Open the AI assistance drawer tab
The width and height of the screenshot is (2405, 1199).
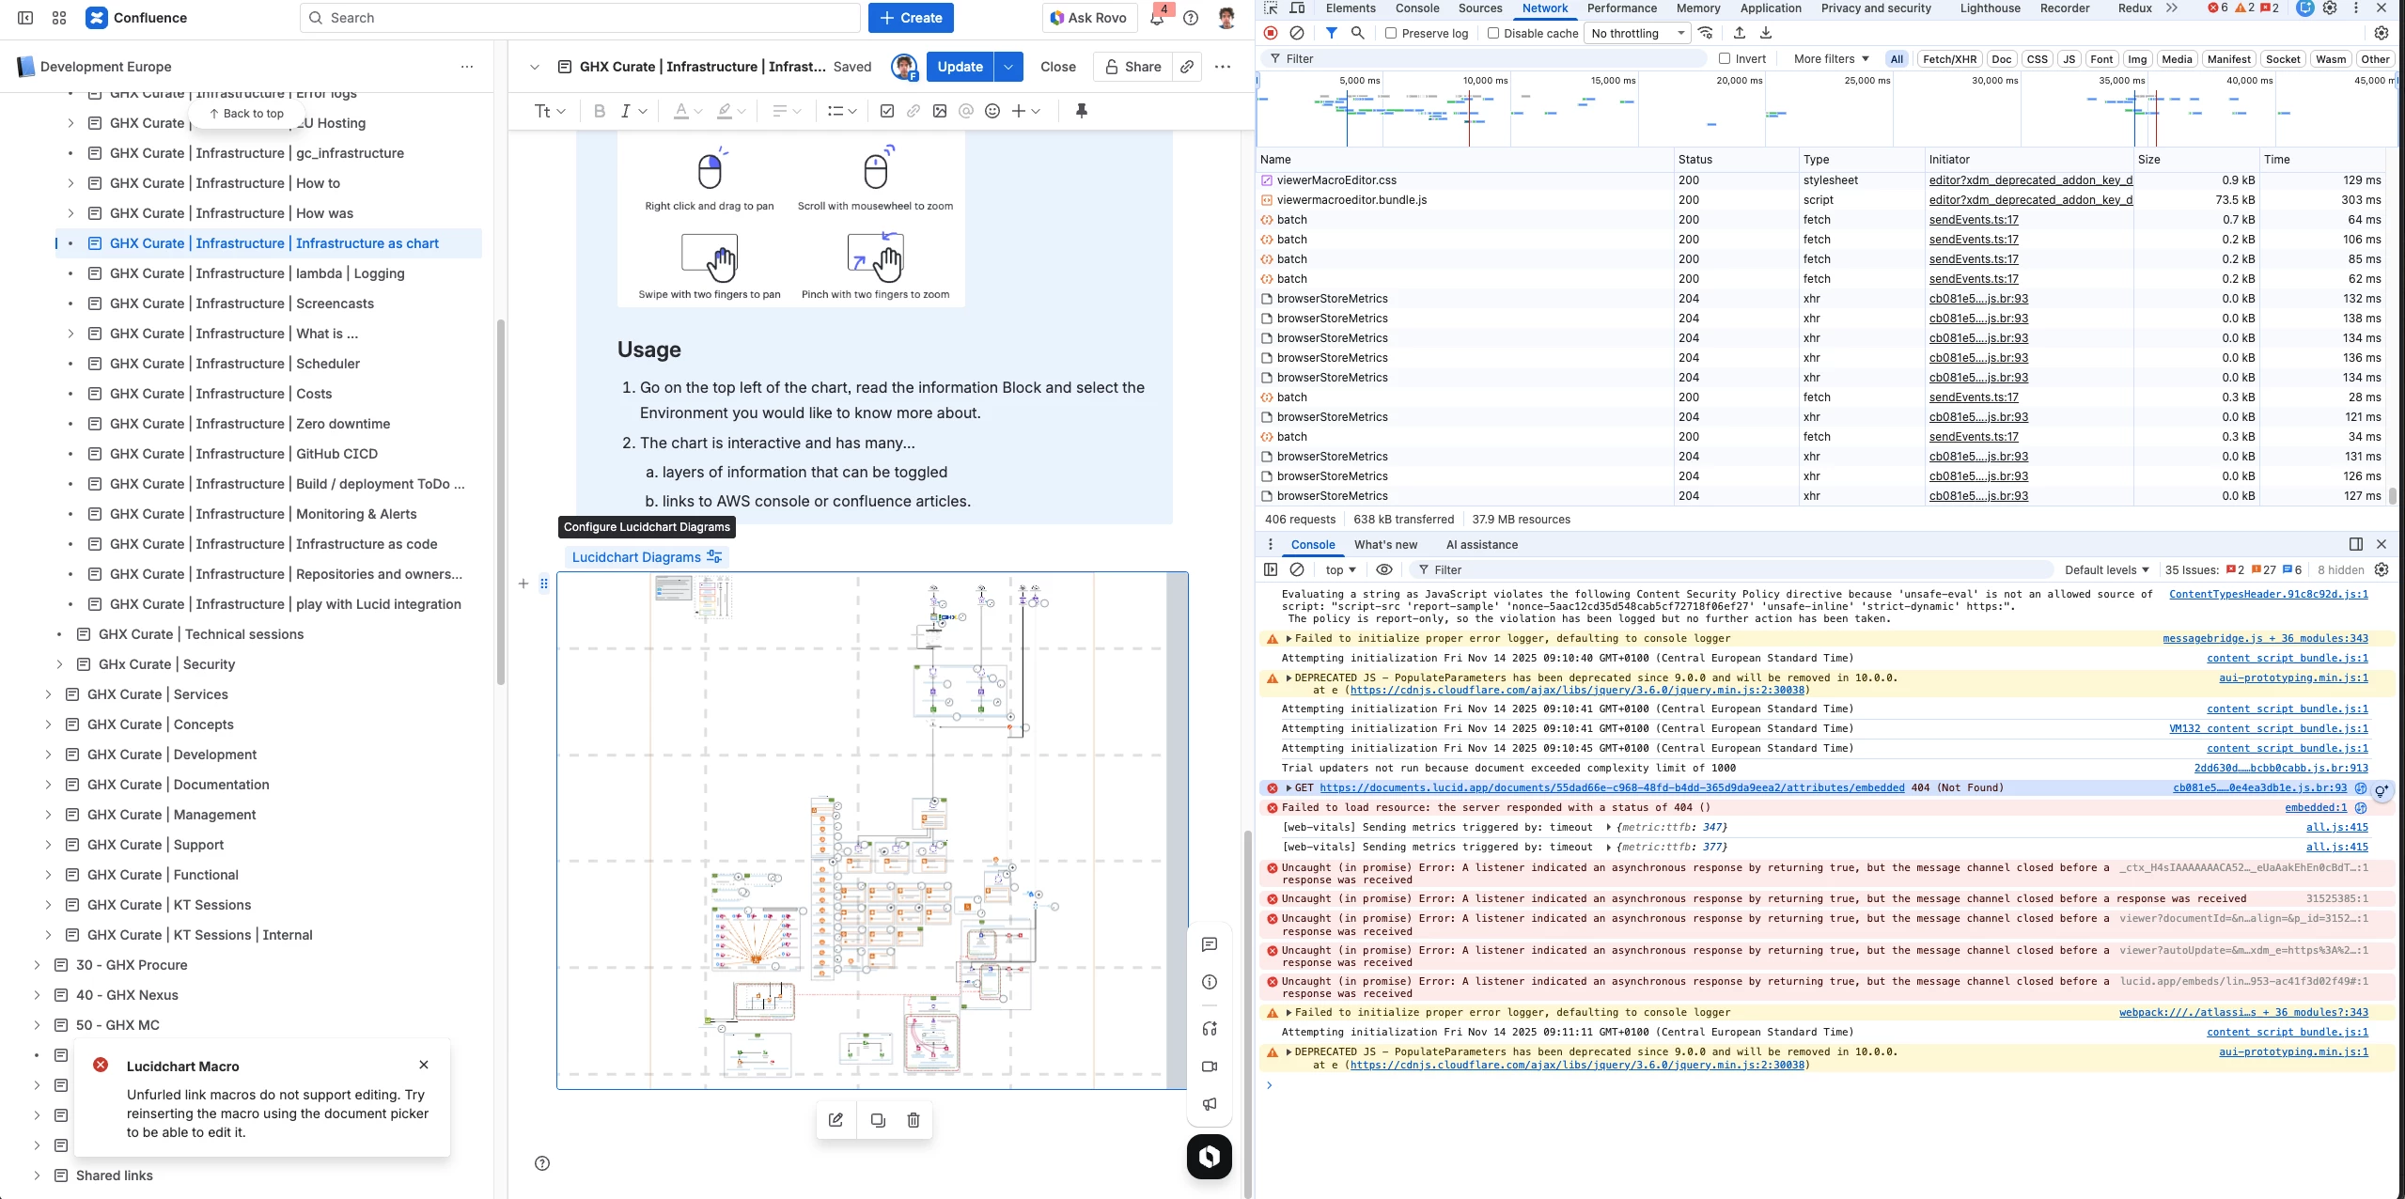(x=1481, y=544)
